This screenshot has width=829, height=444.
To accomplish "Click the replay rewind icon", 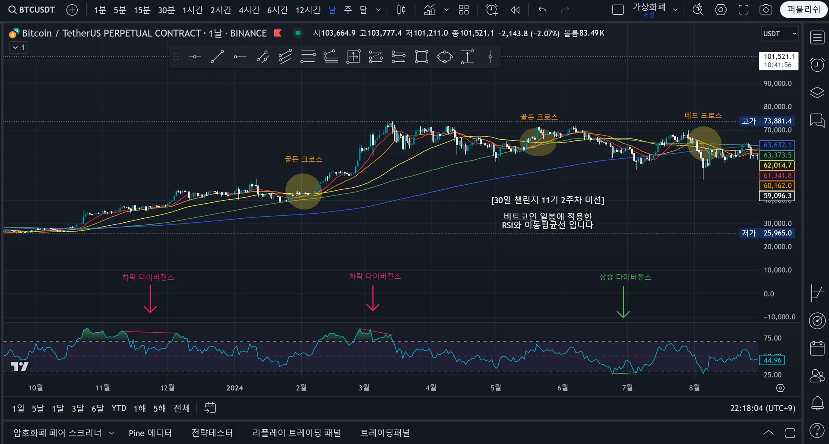I will pyautogui.click(x=515, y=9).
